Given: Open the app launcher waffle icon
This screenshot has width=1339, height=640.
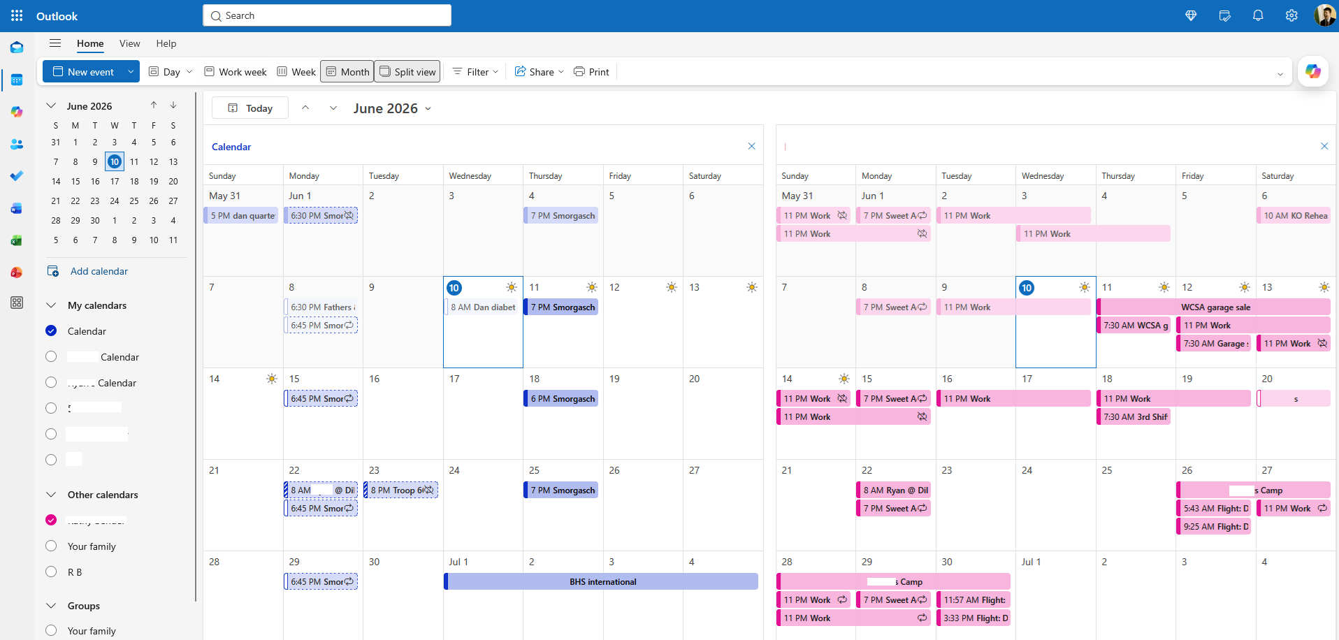Looking at the screenshot, I should click(17, 15).
